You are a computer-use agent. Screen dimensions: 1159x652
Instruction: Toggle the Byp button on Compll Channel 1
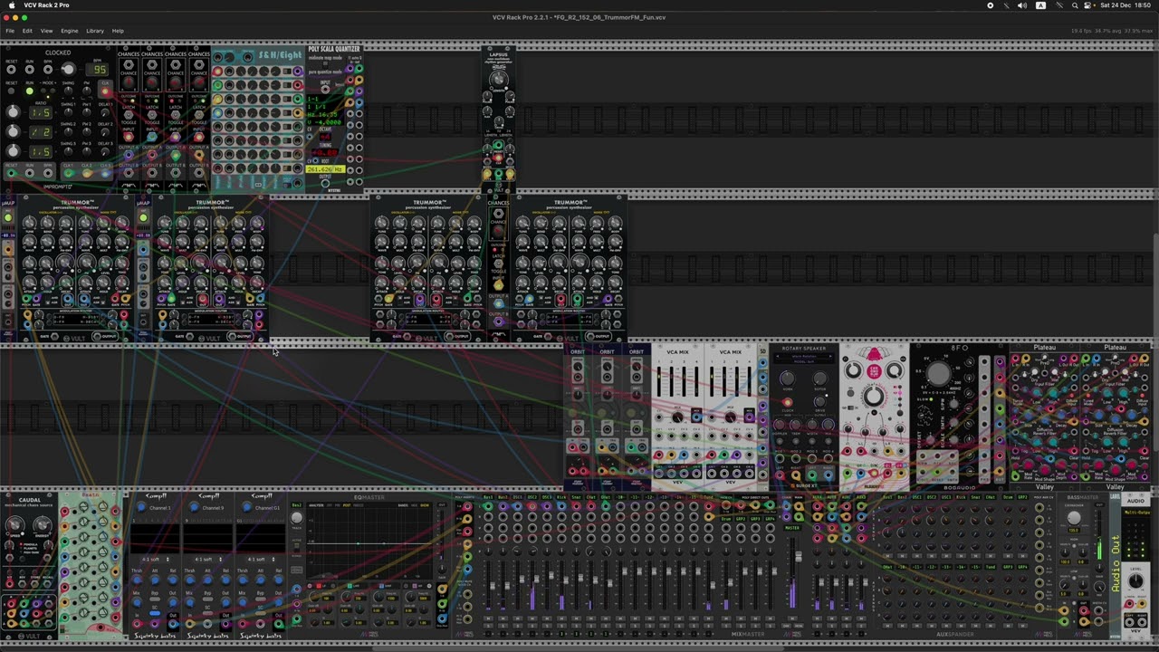click(x=155, y=599)
